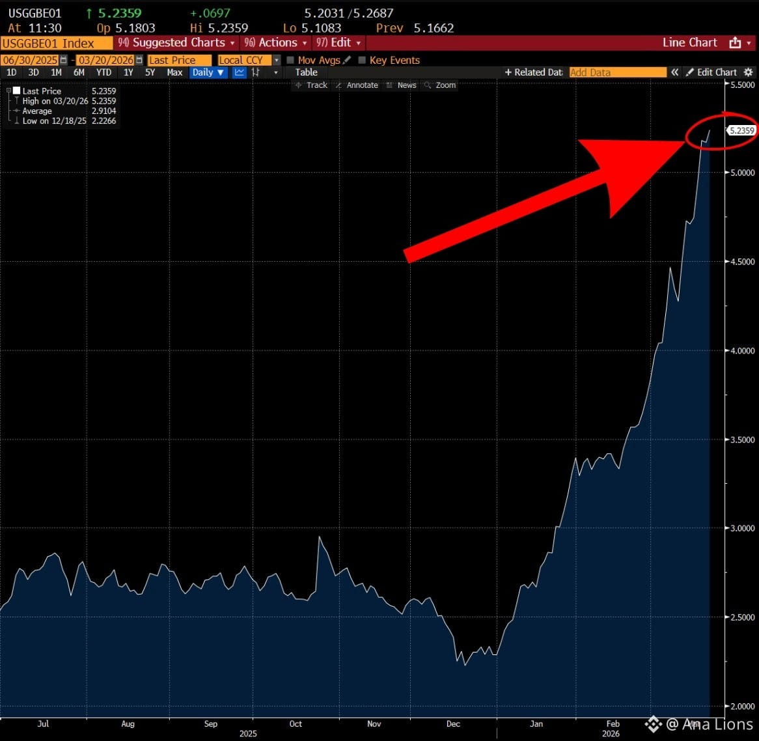Activate the Annotate tool
The image size is (759, 741).
tap(357, 85)
